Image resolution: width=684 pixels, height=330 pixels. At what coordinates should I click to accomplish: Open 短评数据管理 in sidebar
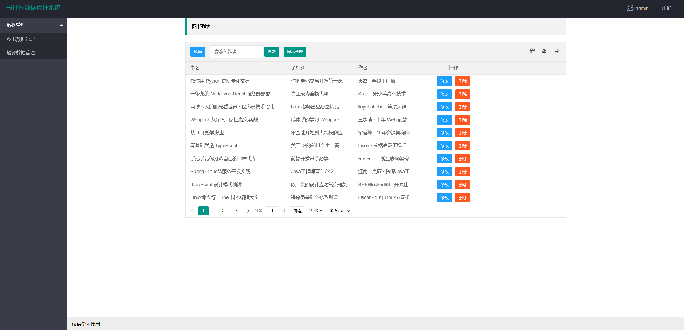click(x=33, y=53)
